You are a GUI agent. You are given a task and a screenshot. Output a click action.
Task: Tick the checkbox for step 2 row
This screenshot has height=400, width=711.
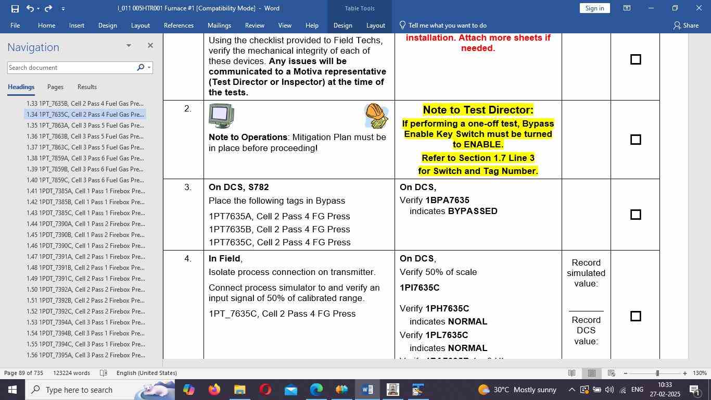(x=636, y=140)
